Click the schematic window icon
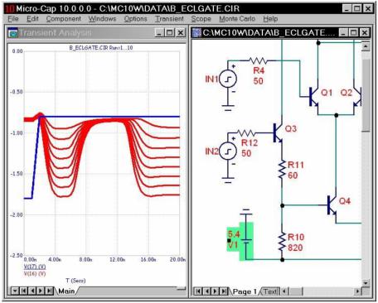Image resolution: width=378 pixels, height=303 pixels. point(196,32)
